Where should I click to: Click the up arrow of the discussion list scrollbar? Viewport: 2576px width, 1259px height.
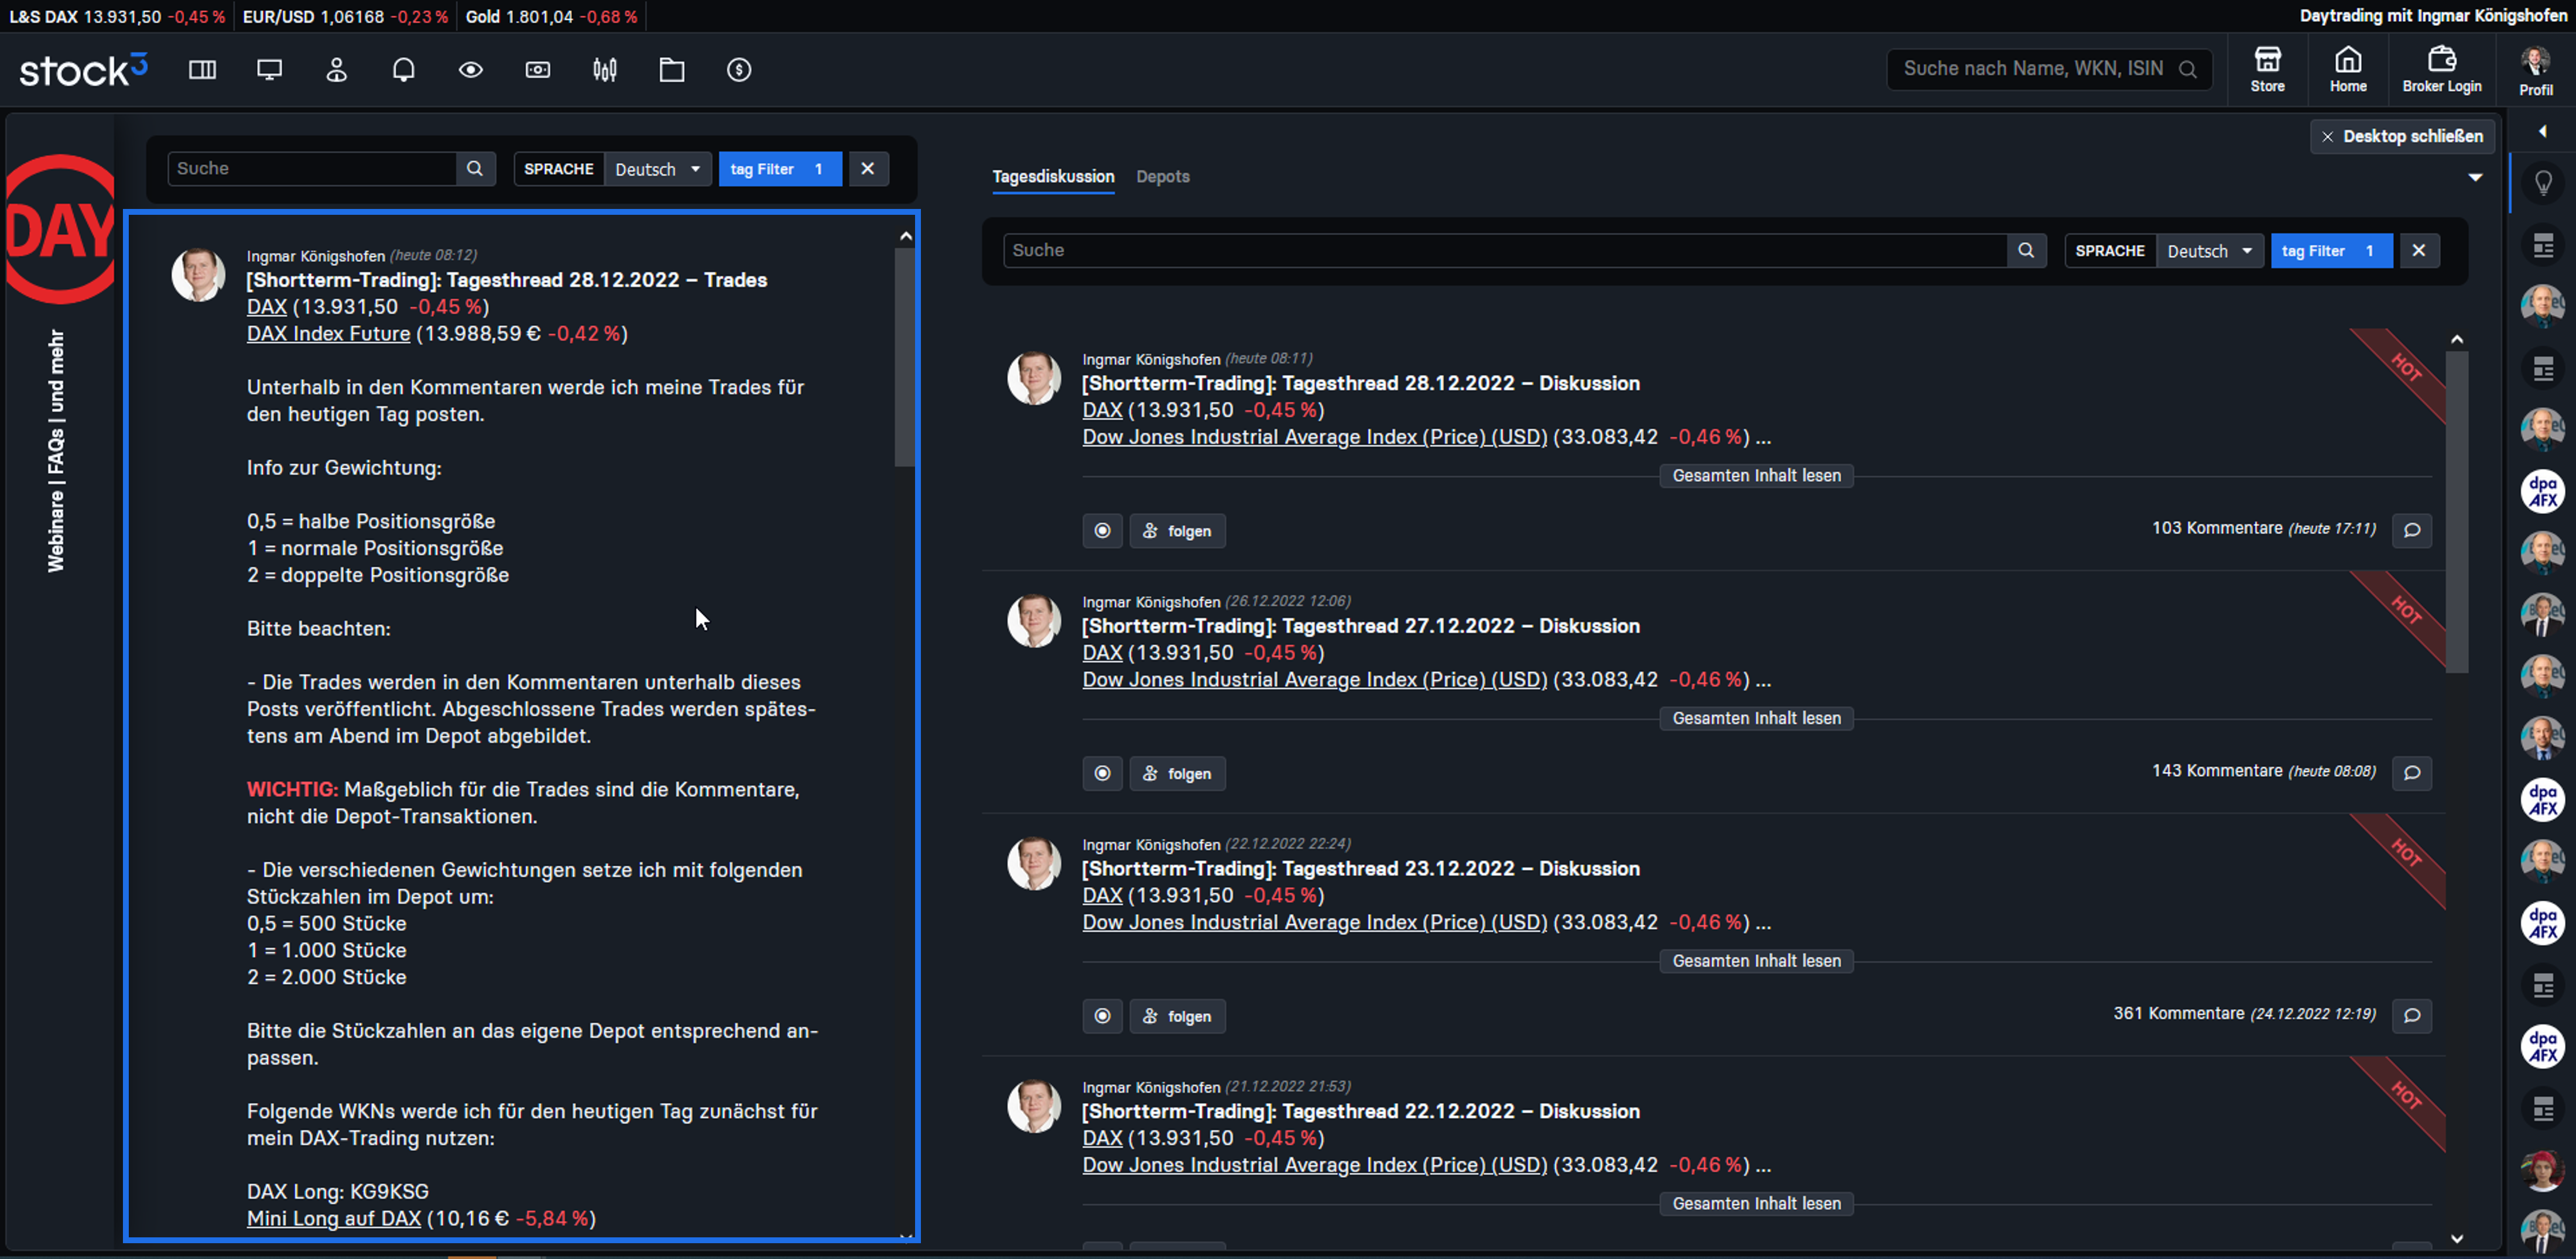pyautogui.click(x=2456, y=340)
